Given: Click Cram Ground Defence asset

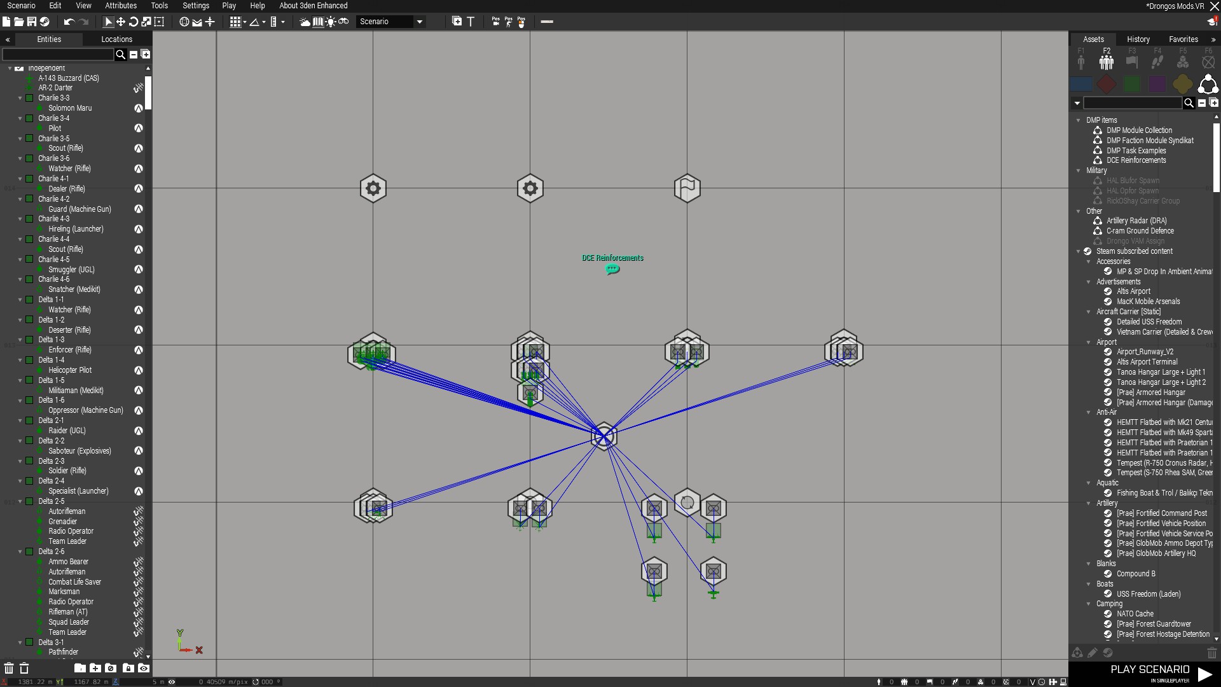Looking at the screenshot, I should click(1140, 231).
